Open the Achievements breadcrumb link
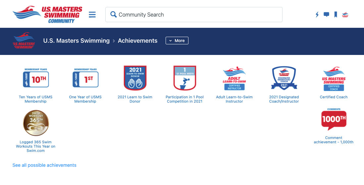This screenshot has height=185, width=364. (138, 41)
